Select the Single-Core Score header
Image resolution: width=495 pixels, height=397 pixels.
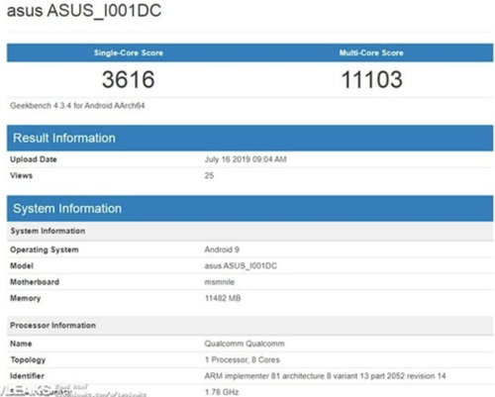pos(129,52)
